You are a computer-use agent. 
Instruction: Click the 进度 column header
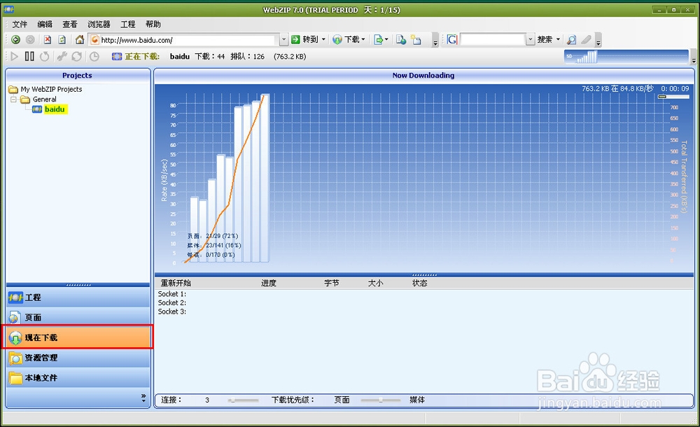click(x=269, y=283)
